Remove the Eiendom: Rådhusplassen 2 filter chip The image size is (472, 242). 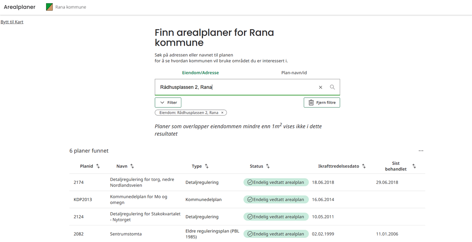point(222,113)
